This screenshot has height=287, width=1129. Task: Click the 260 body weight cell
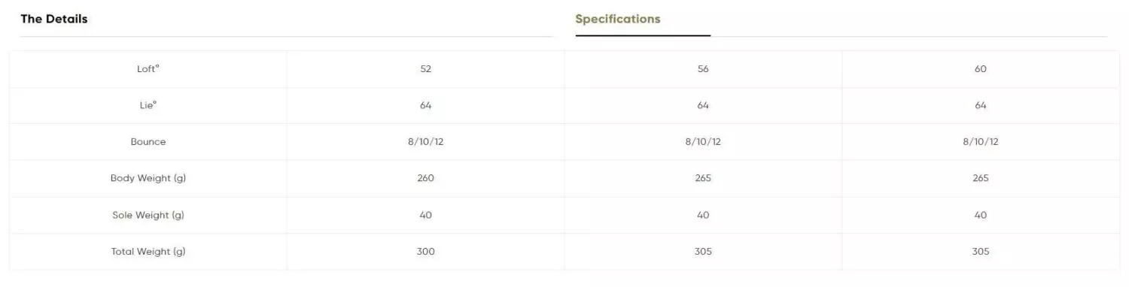point(426,178)
